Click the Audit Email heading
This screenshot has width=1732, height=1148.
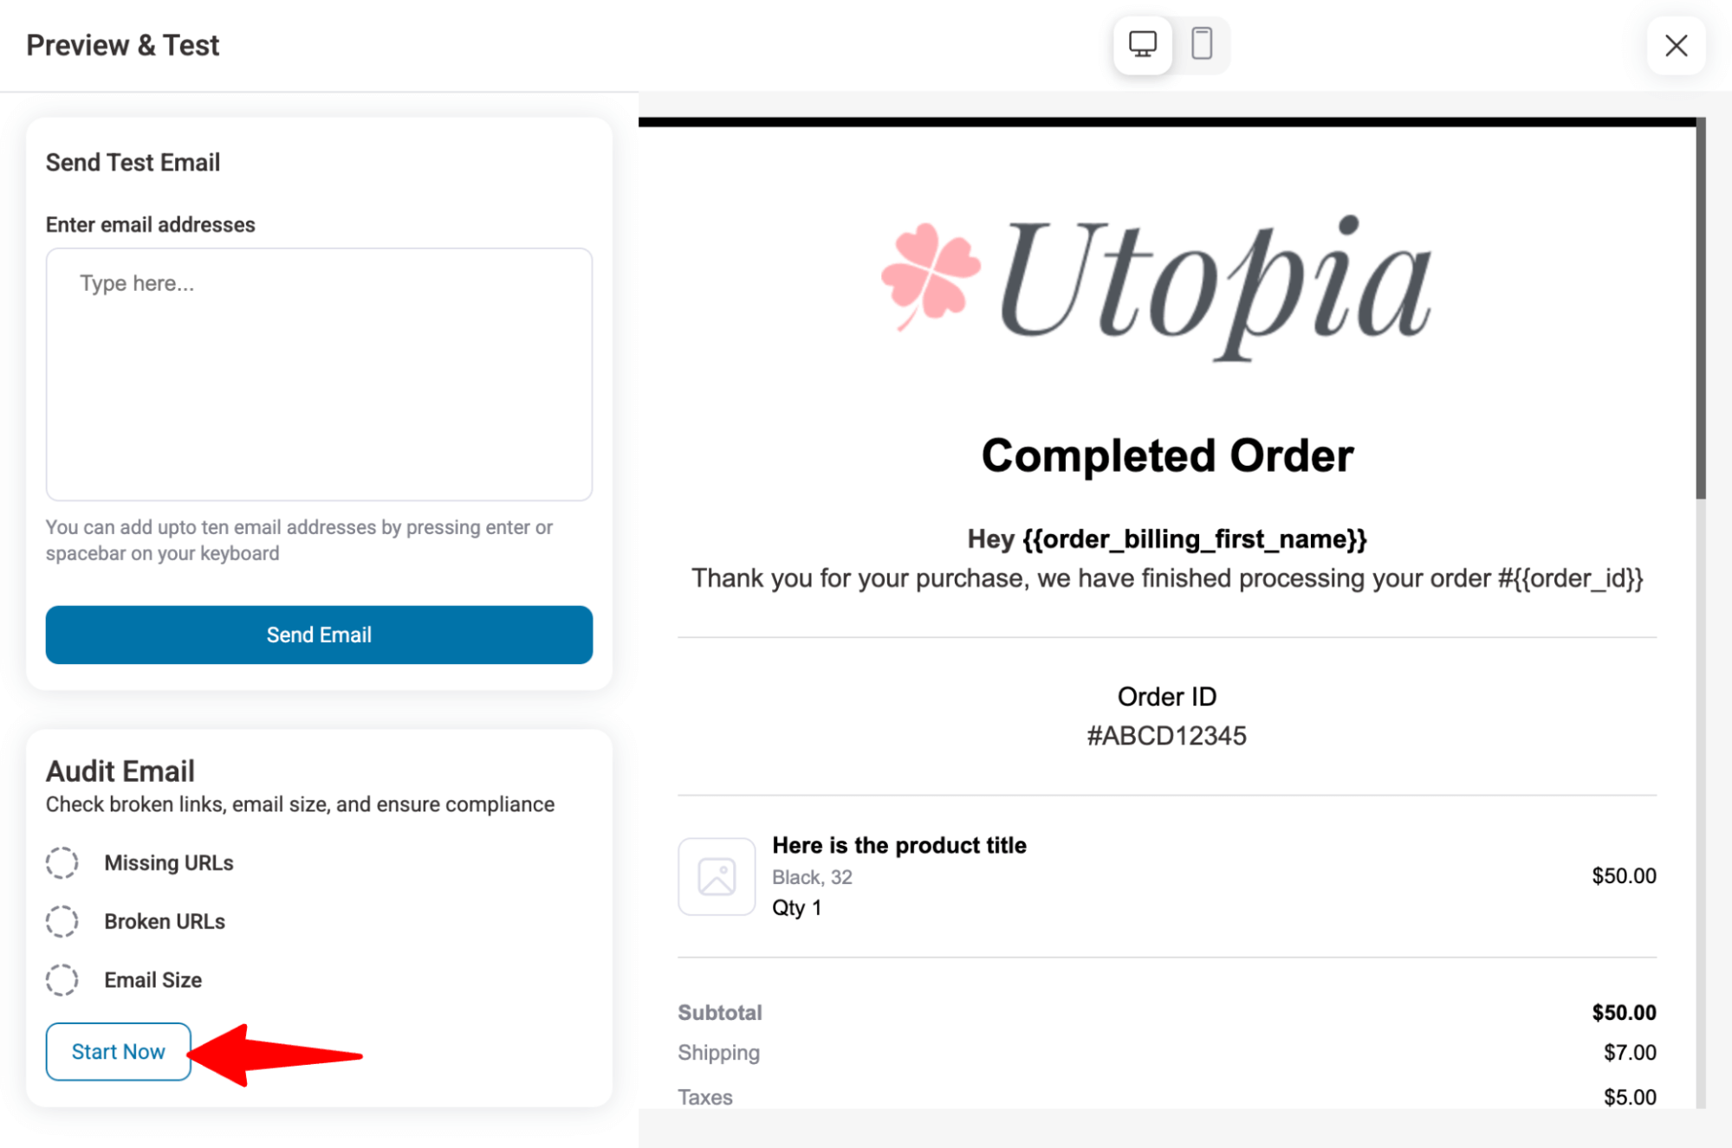click(120, 771)
